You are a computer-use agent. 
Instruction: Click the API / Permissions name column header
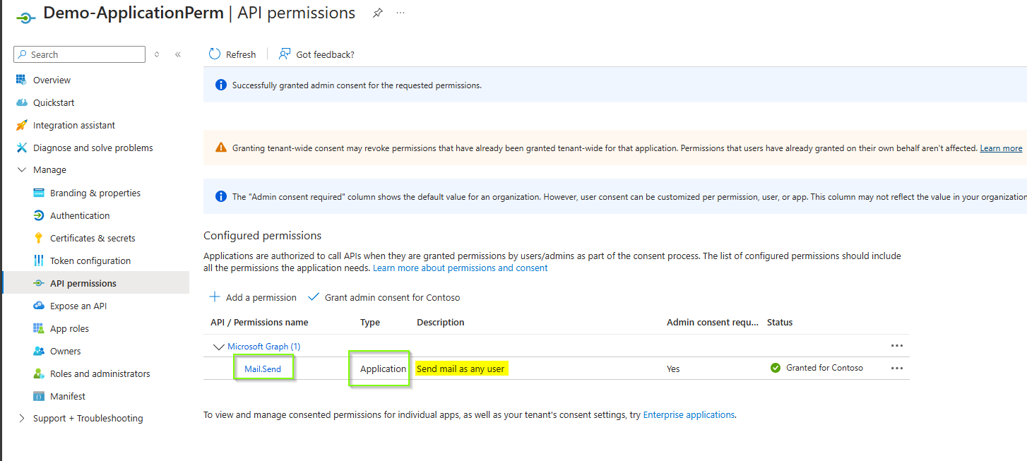pos(259,322)
